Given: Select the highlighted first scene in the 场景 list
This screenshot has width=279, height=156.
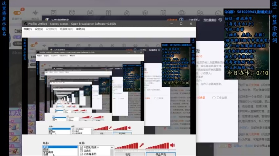Looking at the screenshot, I should tap(60, 147).
